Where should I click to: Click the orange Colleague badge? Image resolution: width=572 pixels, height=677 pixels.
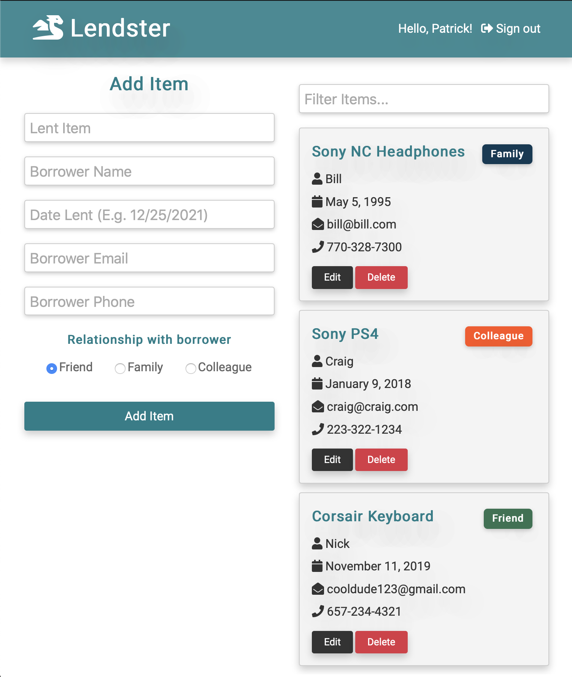click(499, 336)
